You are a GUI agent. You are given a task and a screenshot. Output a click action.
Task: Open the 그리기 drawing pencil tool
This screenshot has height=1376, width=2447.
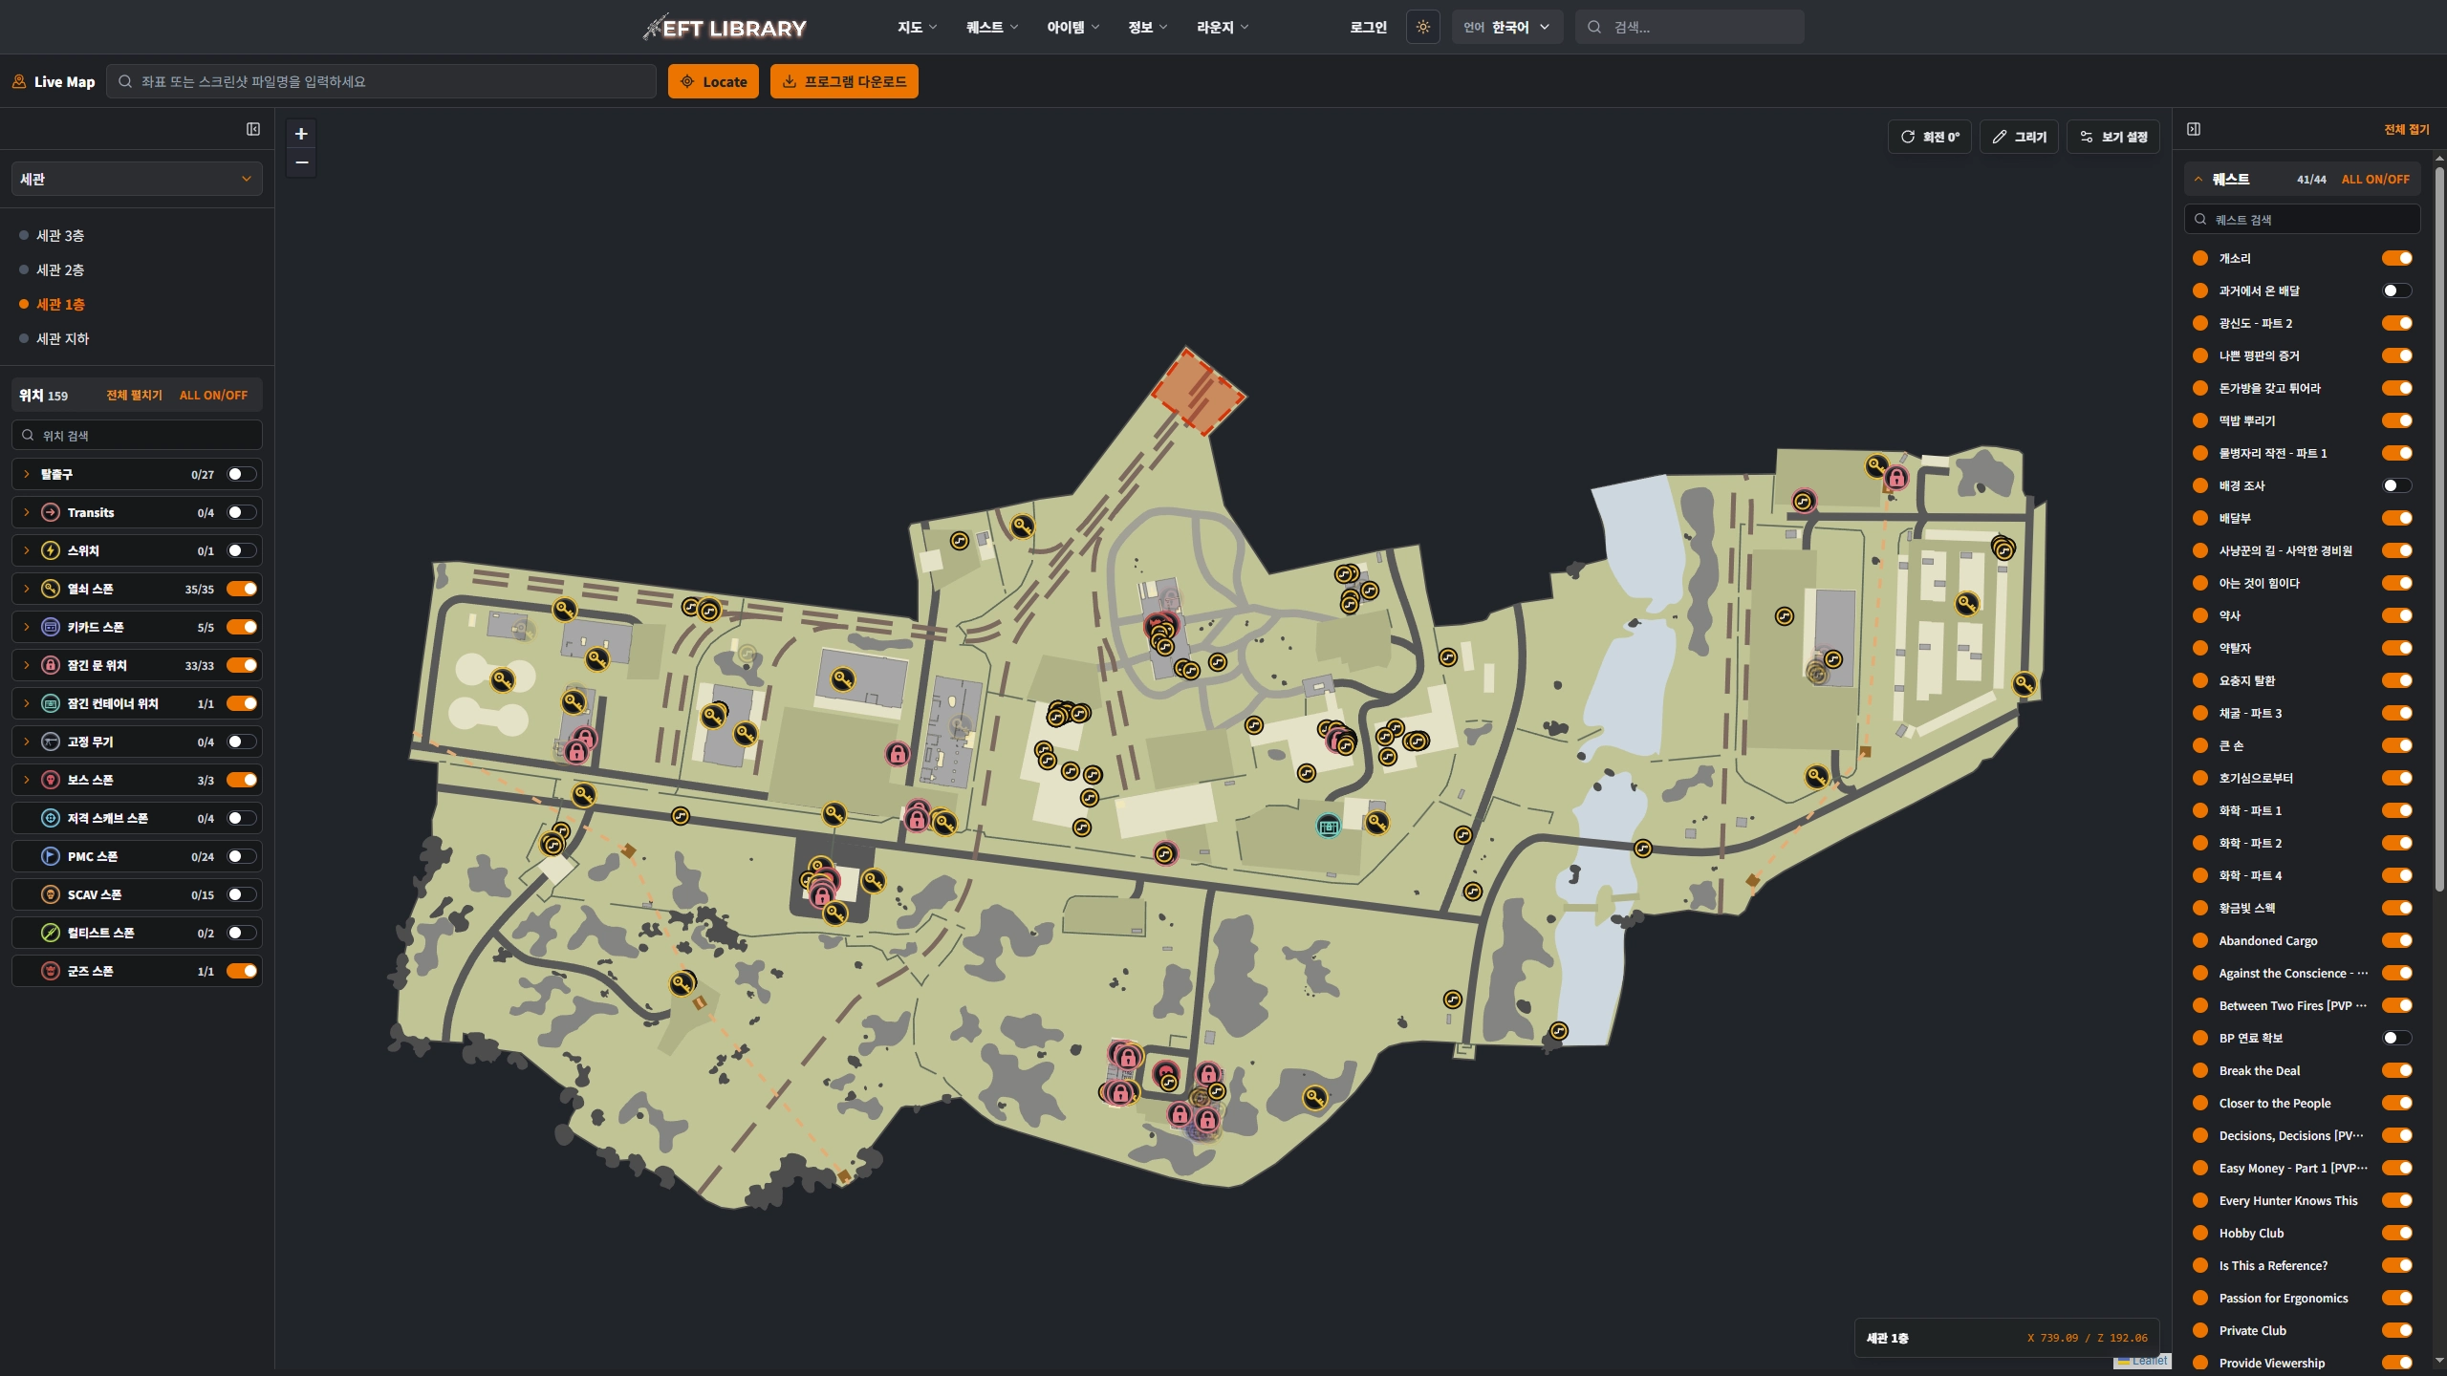2019,137
